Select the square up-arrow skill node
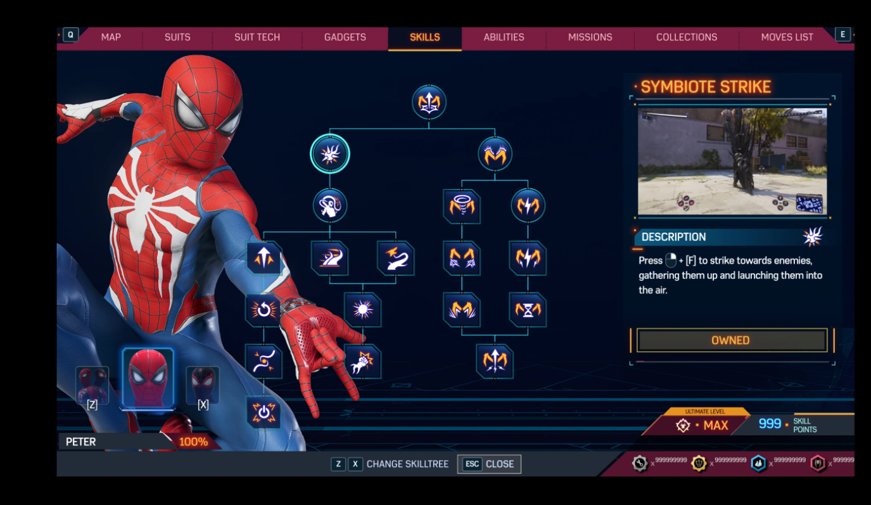The image size is (871, 505). 264,258
